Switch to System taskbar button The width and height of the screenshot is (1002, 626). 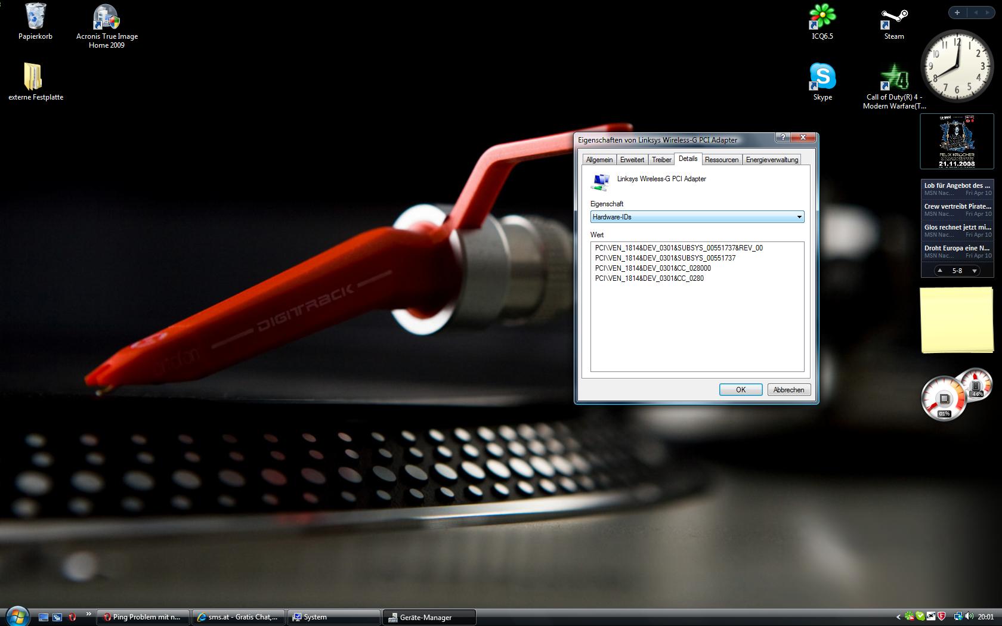point(334,617)
